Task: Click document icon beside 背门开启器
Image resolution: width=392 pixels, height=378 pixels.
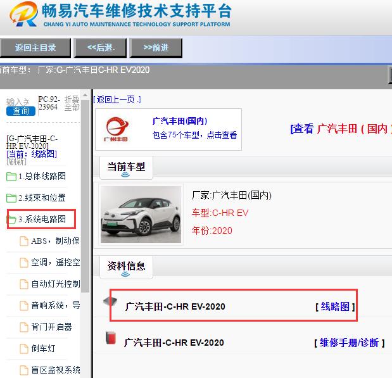Action: coord(24,327)
